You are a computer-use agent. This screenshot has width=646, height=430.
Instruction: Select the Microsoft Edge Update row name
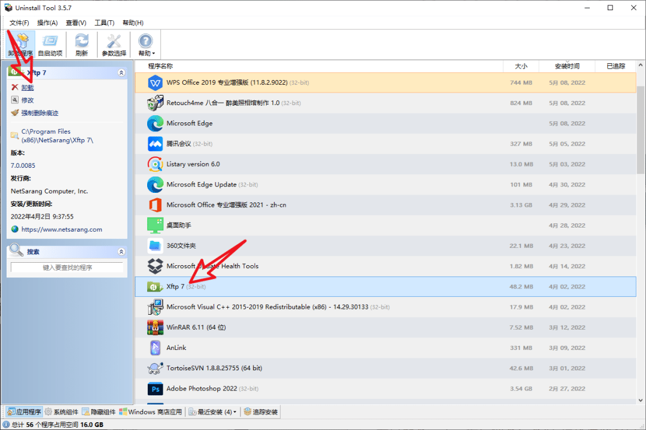coord(202,185)
